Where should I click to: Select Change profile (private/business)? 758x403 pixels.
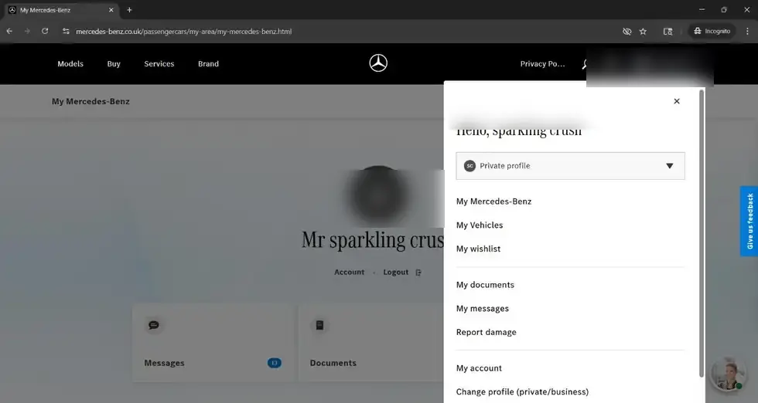(x=522, y=392)
